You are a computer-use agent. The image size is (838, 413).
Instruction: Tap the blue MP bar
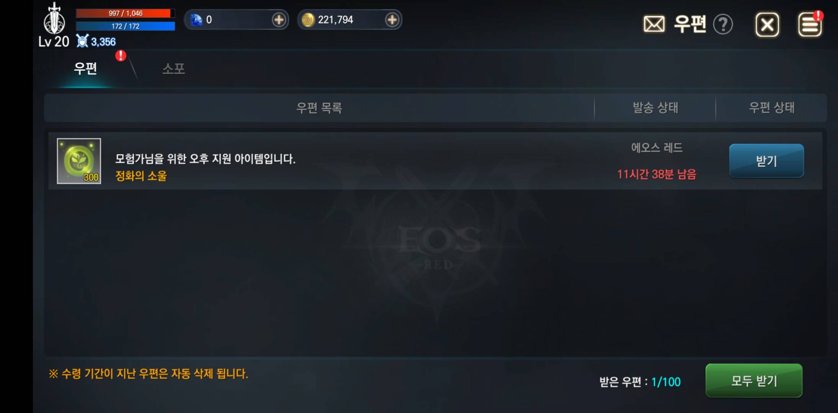[x=125, y=26]
